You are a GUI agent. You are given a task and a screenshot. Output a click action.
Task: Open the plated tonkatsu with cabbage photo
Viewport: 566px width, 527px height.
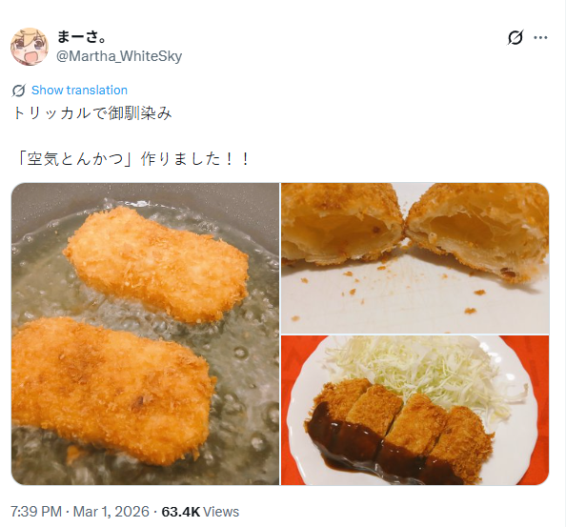[x=415, y=411]
